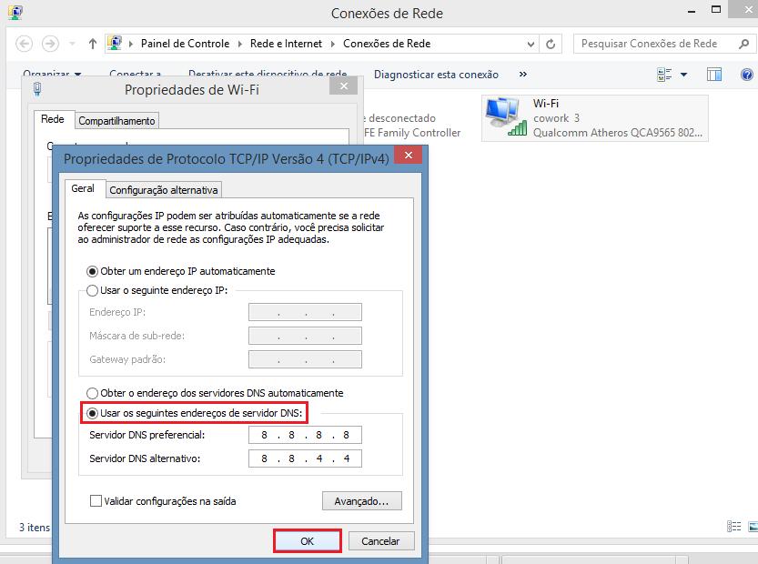
Task: Click the 'Servidor DNS preferencial' input field
Action: coord(304,435)
